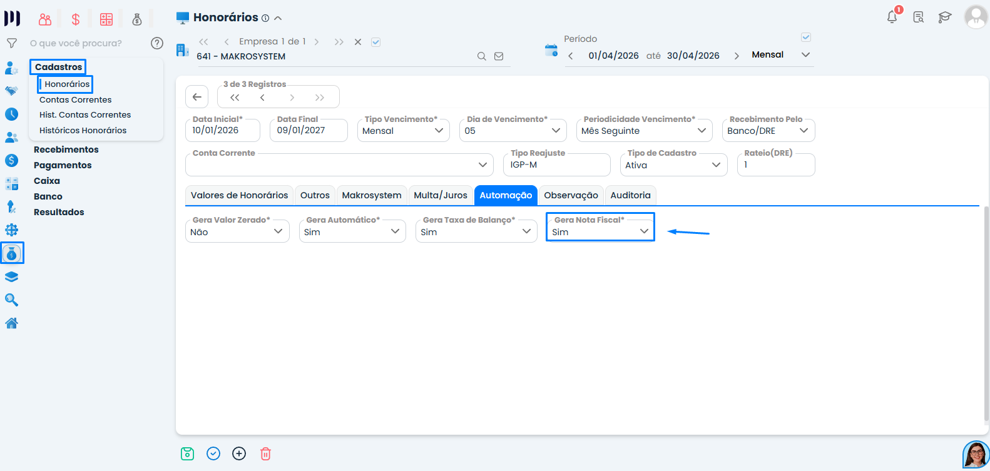
Task: Click the back arrow button above form
Action: pyautogui.click(x=196, y=97)
